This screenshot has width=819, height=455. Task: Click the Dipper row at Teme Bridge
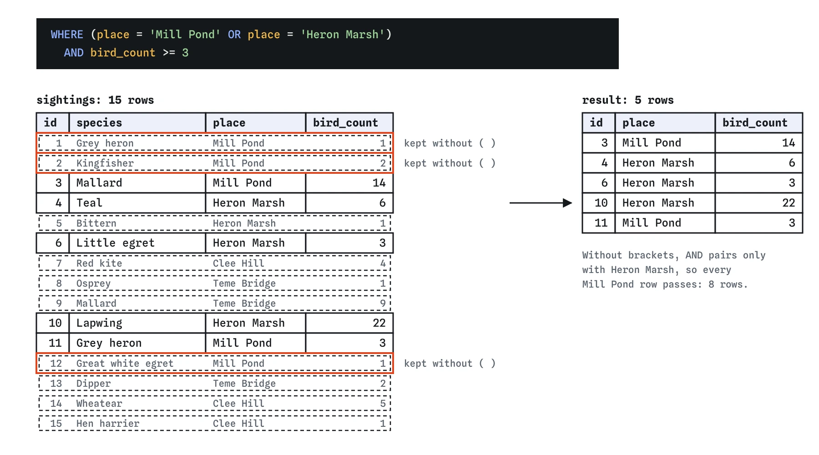pyautogui.click(x=215, y=383)
